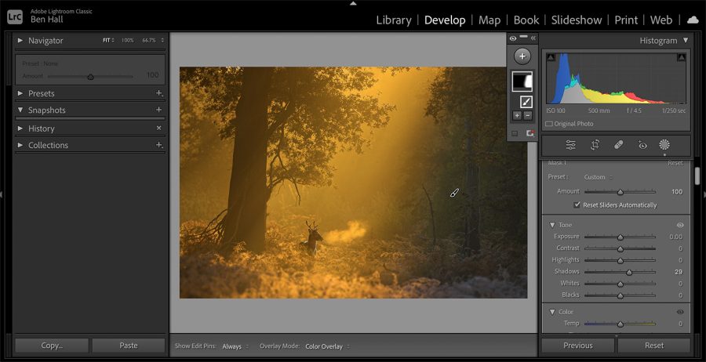Expand the History panel
Image resolution: width=706 pixels, height=362 pixels.
20,129
